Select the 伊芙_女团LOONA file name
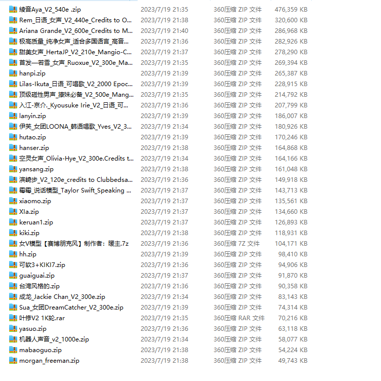This screenshot has width=381, height=381. point(75,127)
